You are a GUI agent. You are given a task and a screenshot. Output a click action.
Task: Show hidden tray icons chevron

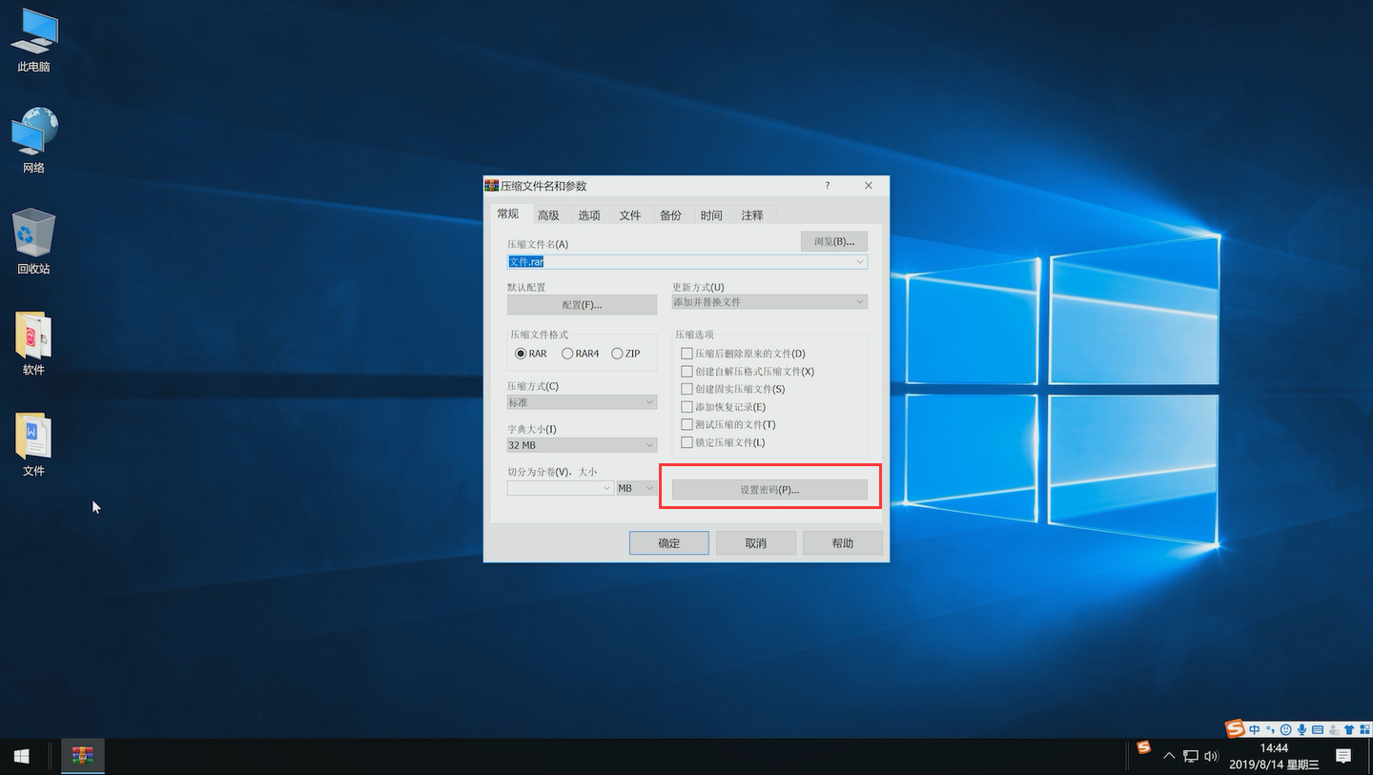[x=1169, y=756]
